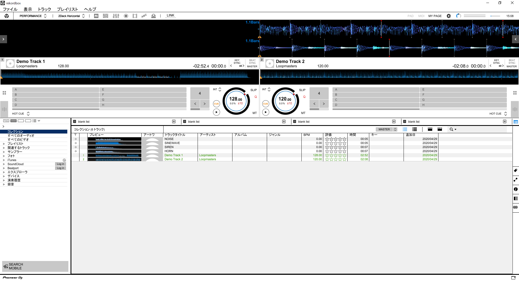This screenshot has width=519, height=281.
Task: Click the deck 1 pad mode grid icon
Action: [x=4, y=93]
